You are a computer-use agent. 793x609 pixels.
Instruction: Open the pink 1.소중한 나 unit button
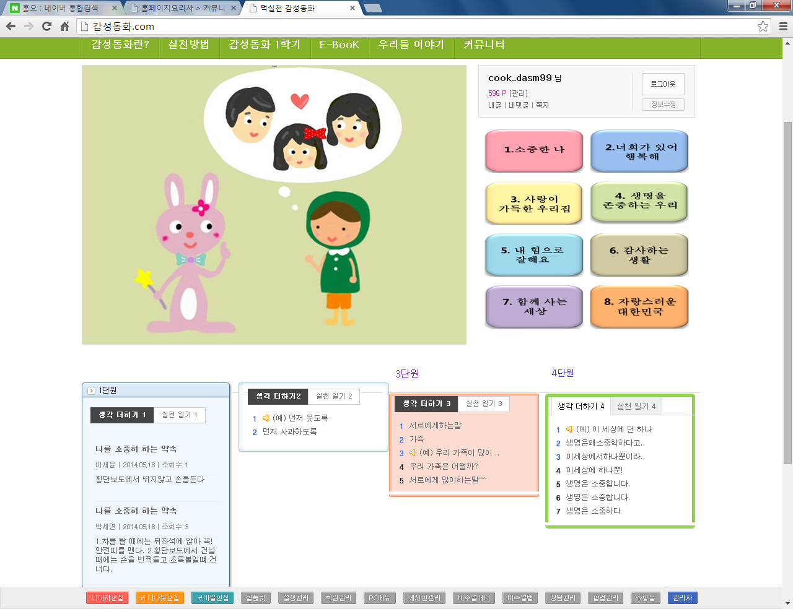(x=533, y=150)
